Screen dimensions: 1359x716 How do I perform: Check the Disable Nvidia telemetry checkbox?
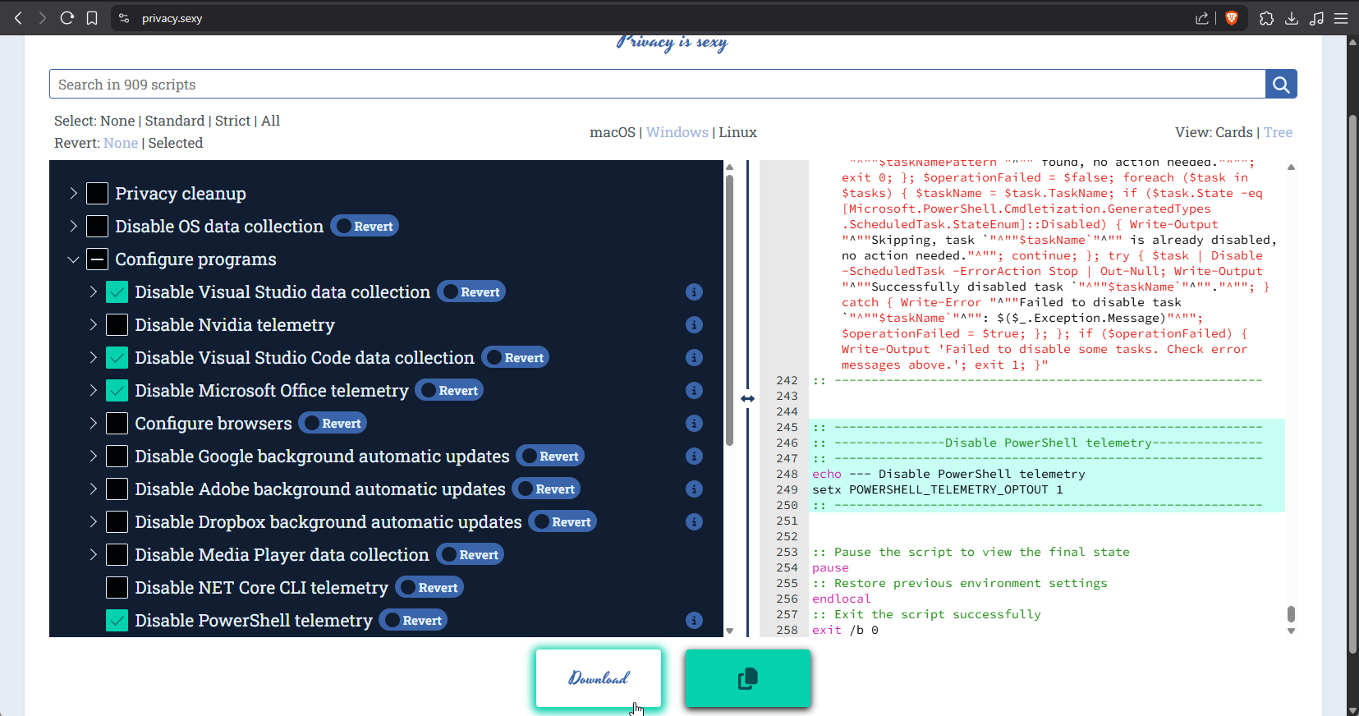coord(117,325)
